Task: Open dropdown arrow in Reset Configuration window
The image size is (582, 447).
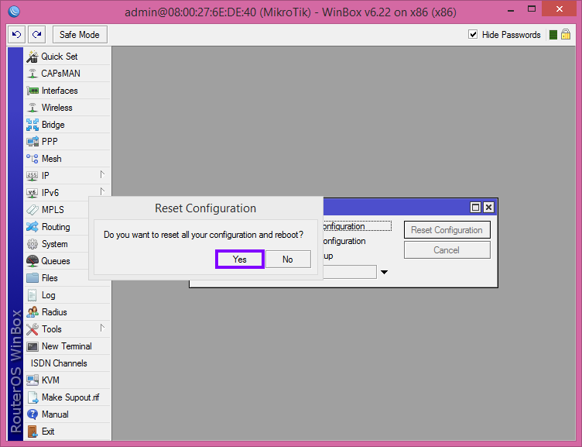Action: point(384,272)
